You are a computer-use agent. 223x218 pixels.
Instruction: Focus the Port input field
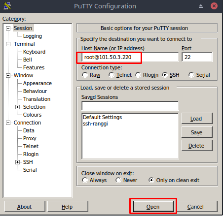[197, 57]
